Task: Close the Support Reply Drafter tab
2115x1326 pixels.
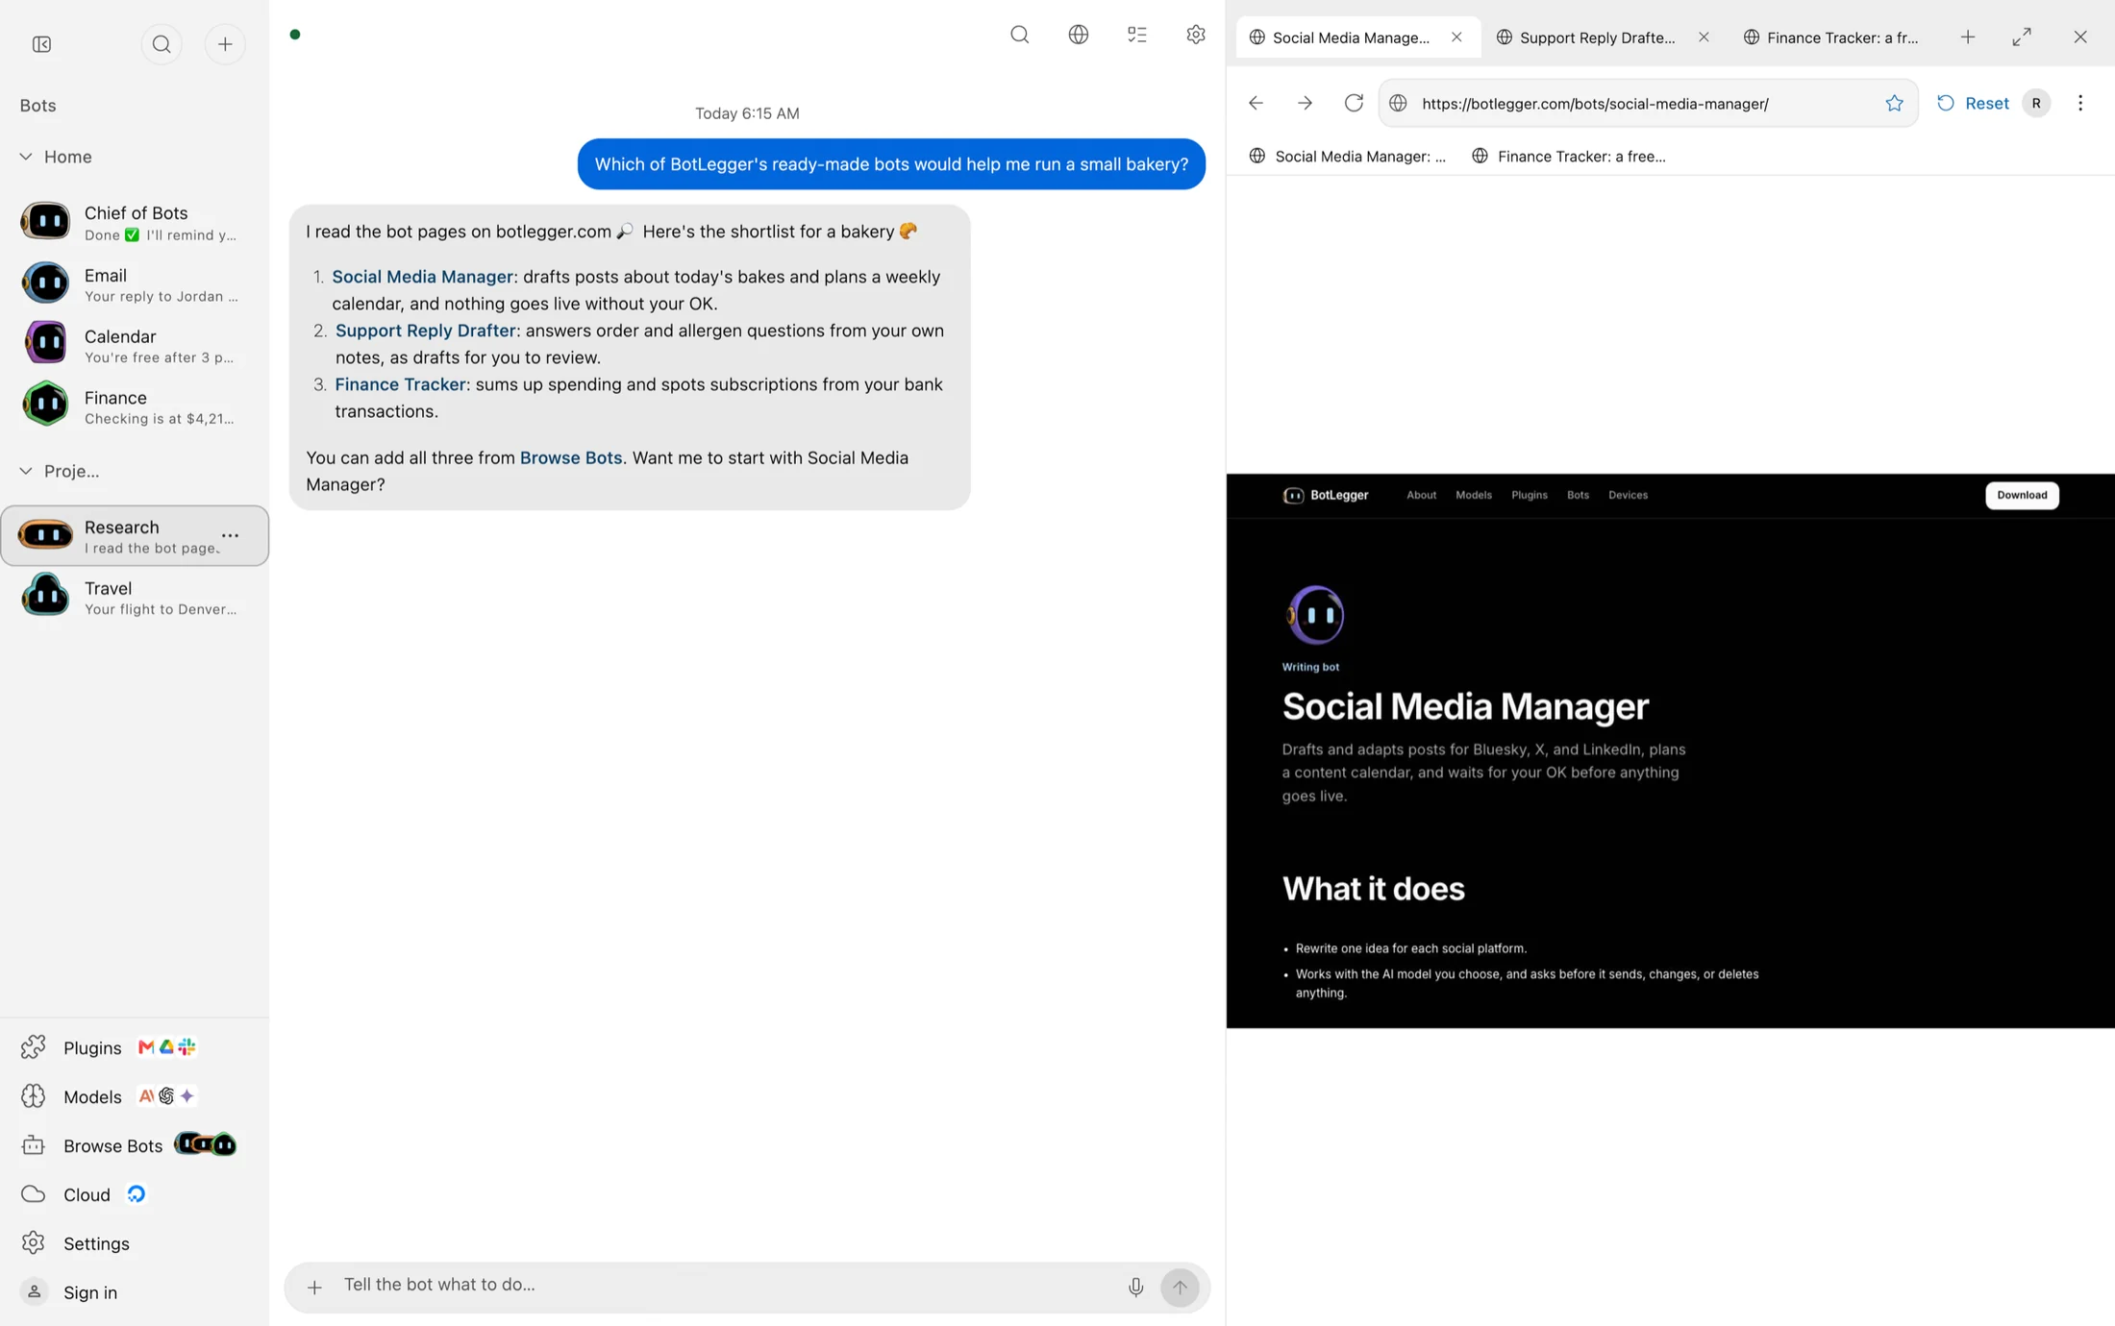Action: [1704, 37]
